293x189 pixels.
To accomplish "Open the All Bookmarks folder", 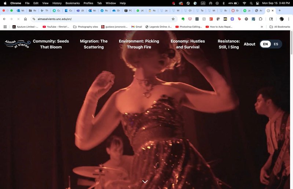I will 279,27.
